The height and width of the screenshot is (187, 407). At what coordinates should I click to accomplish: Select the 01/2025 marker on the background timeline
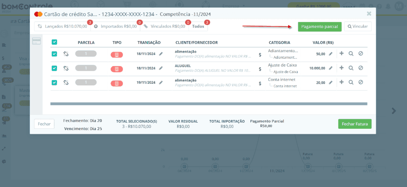click(339, 166)
